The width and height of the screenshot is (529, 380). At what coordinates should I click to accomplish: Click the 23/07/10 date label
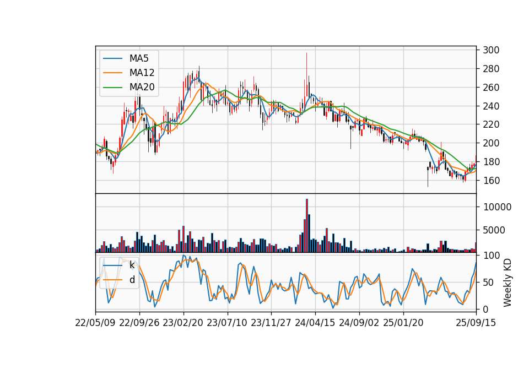click(227, 323)
